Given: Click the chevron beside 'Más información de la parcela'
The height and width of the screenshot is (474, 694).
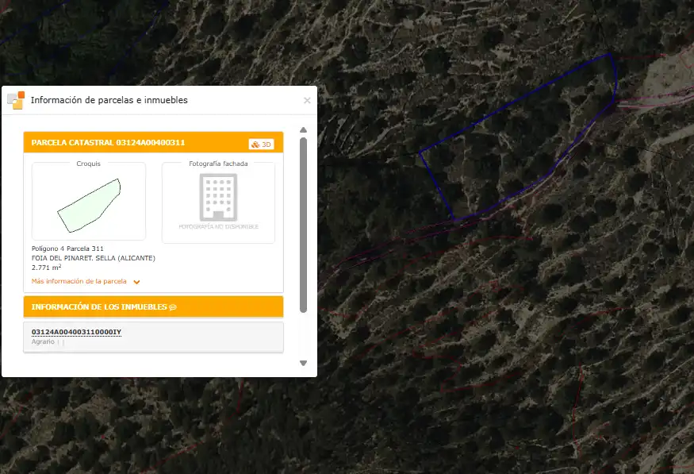Looking at the screenshot, I should click(136, 282).
